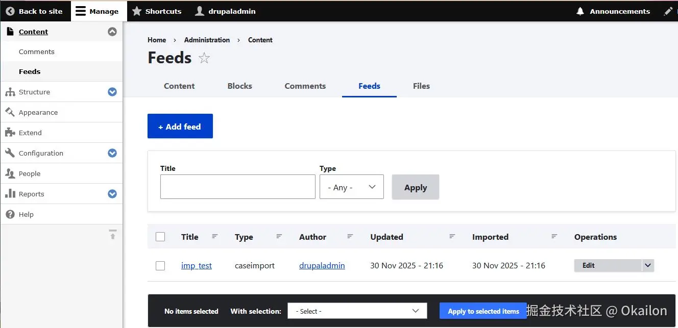Click the Reports bar chart icon
The width and height of the screenshot is (678, 328).
10,194
